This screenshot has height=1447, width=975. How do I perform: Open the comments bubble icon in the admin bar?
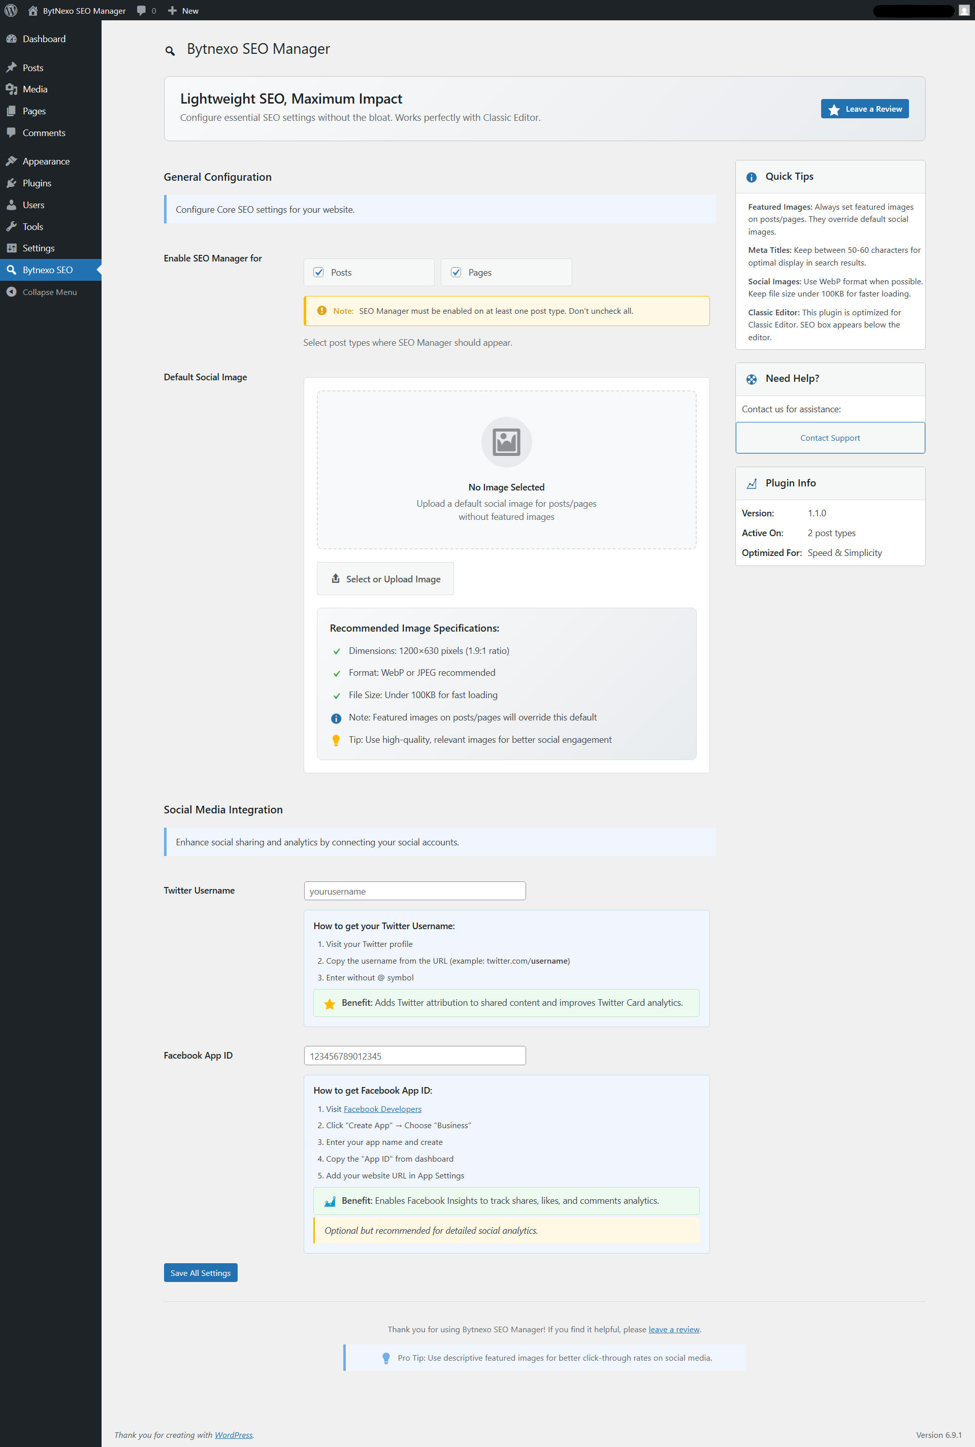point(141,11)
